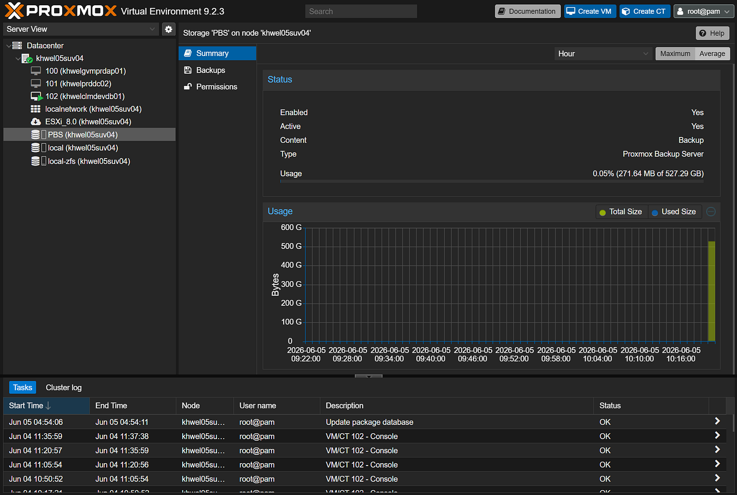
Task: Open chart options circle icon in Usage panel
Action: click(x=711, y=212)
